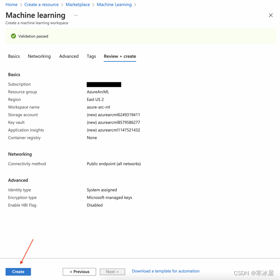The width and height of the screenshot is (280, 280).
Task: Click the Connectivity method label
Action: 27,164
